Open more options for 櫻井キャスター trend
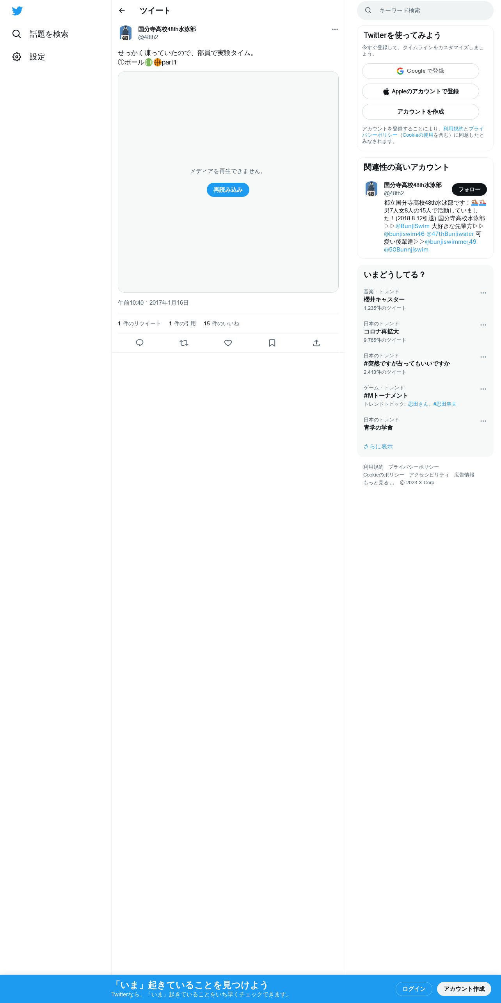This screenshot has height=1003, width=501. point(483,293)
